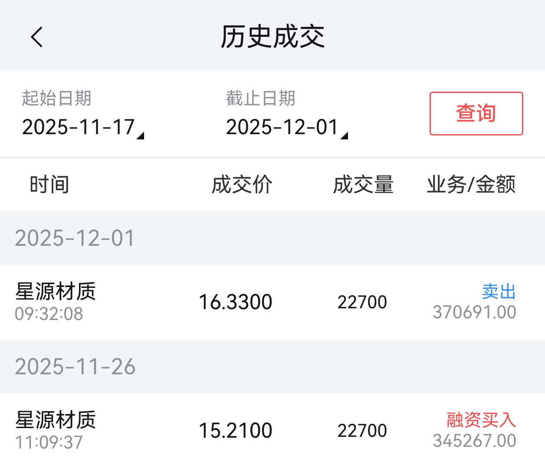The width and height of the screenshot is (545, 472).
Task: Open 星源材质 trade at 09:32:08
Action: click(x=56, y=302)
